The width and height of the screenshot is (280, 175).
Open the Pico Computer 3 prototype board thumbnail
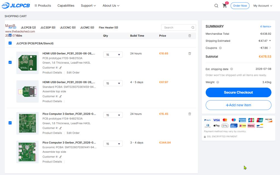[x=28, y=123]
